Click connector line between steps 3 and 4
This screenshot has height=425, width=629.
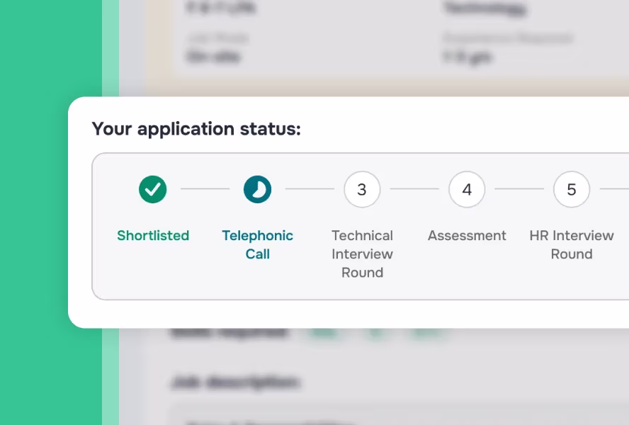[x=414, y=188]
